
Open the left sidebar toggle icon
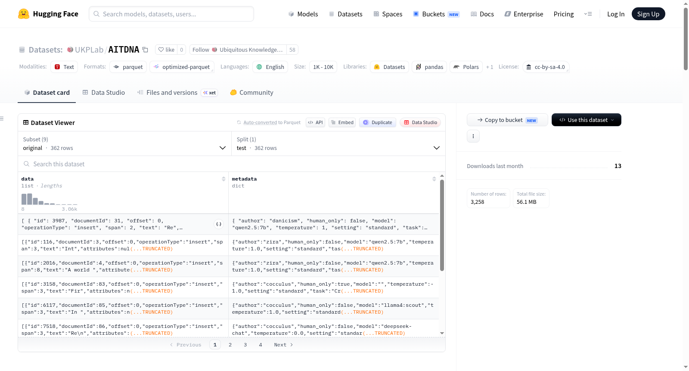2,118
